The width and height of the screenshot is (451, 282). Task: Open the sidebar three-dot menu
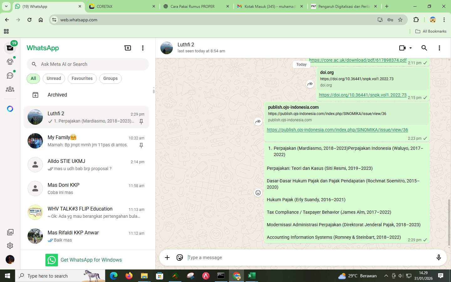[143, 48]
